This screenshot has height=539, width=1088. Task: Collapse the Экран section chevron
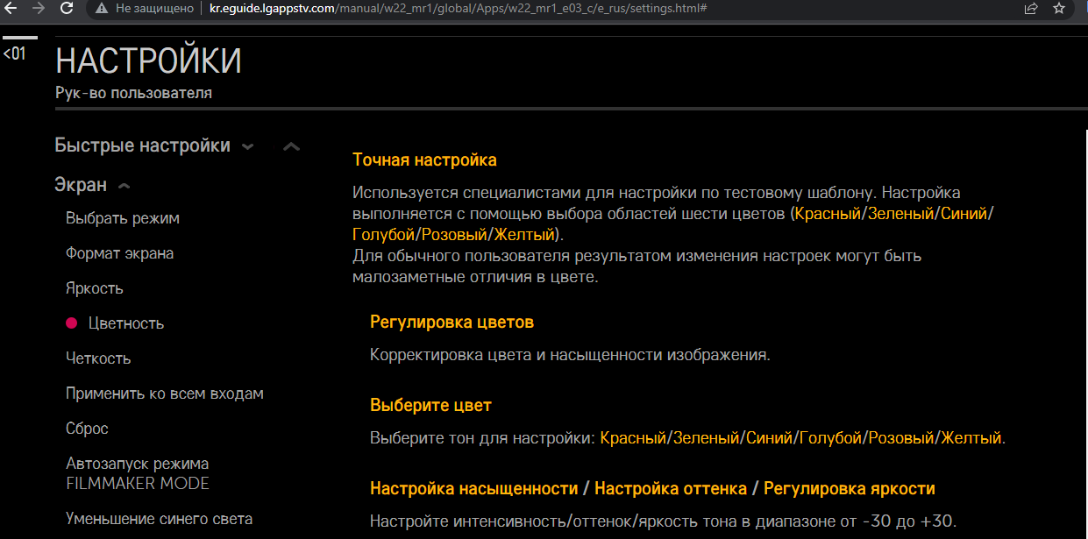pyautogui.click(x=124, y=186)
